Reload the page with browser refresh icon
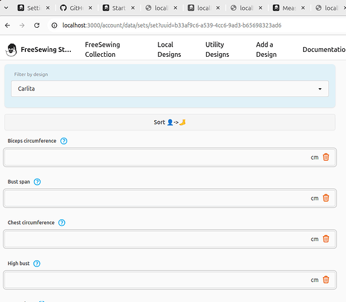Screen dimensions: 346x302 (37, 25)
